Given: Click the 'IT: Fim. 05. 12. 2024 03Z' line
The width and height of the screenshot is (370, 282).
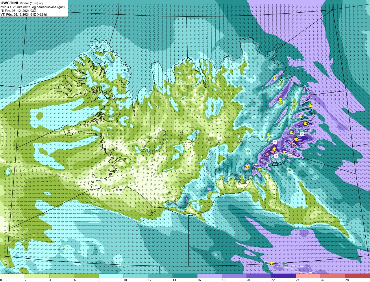Looking at the screenshot, I should tap(18, 11).
